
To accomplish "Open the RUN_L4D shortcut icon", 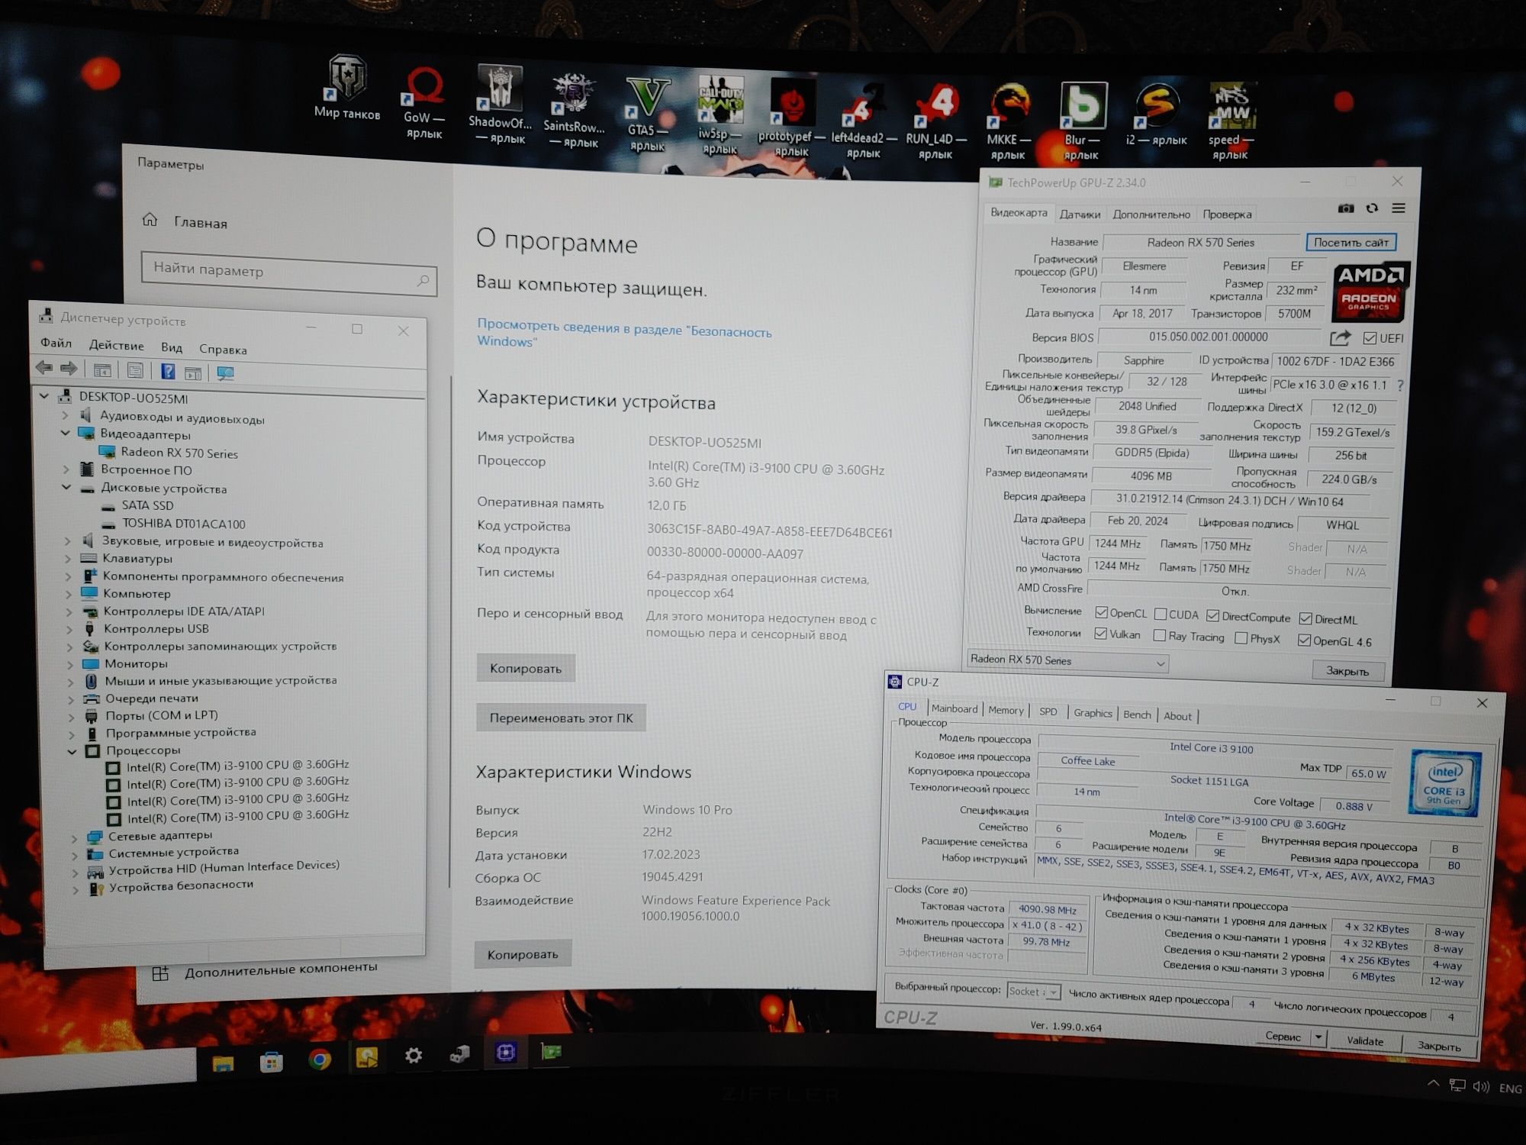I will point(935,121).
